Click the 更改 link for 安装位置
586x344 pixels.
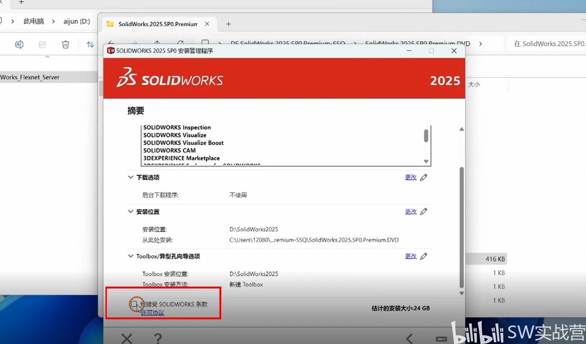pyautogui.click(x=410, y=212)
